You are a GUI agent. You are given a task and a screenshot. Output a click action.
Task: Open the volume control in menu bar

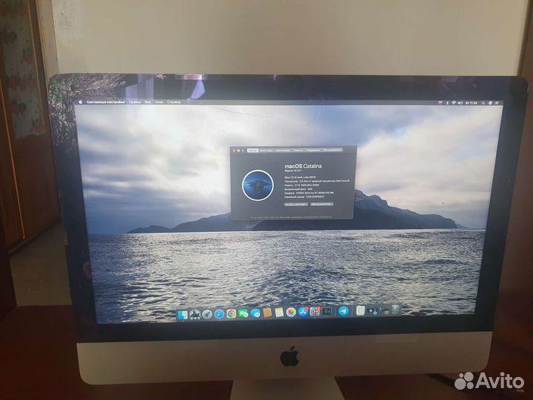pyautogui.click(x=460, y=103)
